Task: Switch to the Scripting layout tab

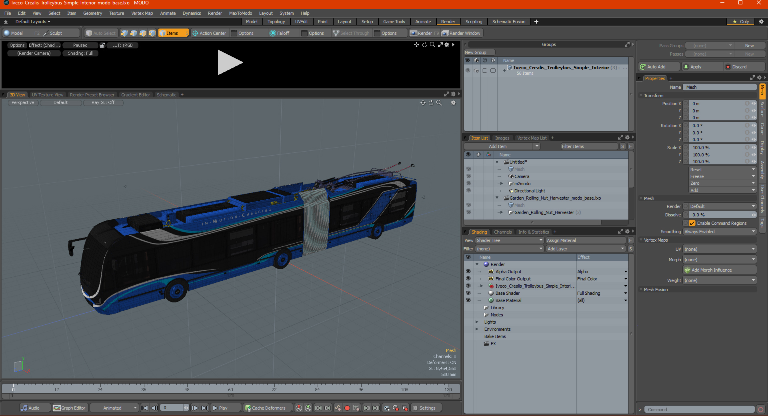Action: (474, 22)
